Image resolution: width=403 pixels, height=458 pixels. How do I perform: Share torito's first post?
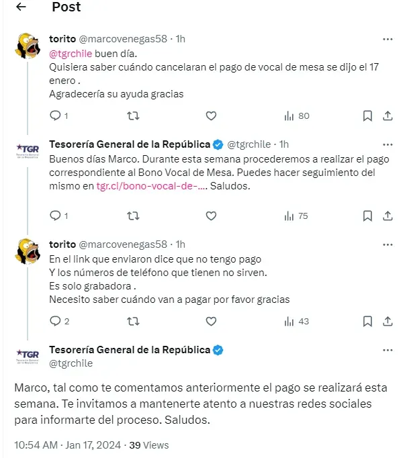point(388,116)
